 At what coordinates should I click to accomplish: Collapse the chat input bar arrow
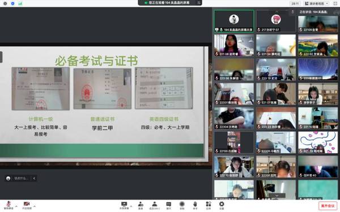click(34, 178)
